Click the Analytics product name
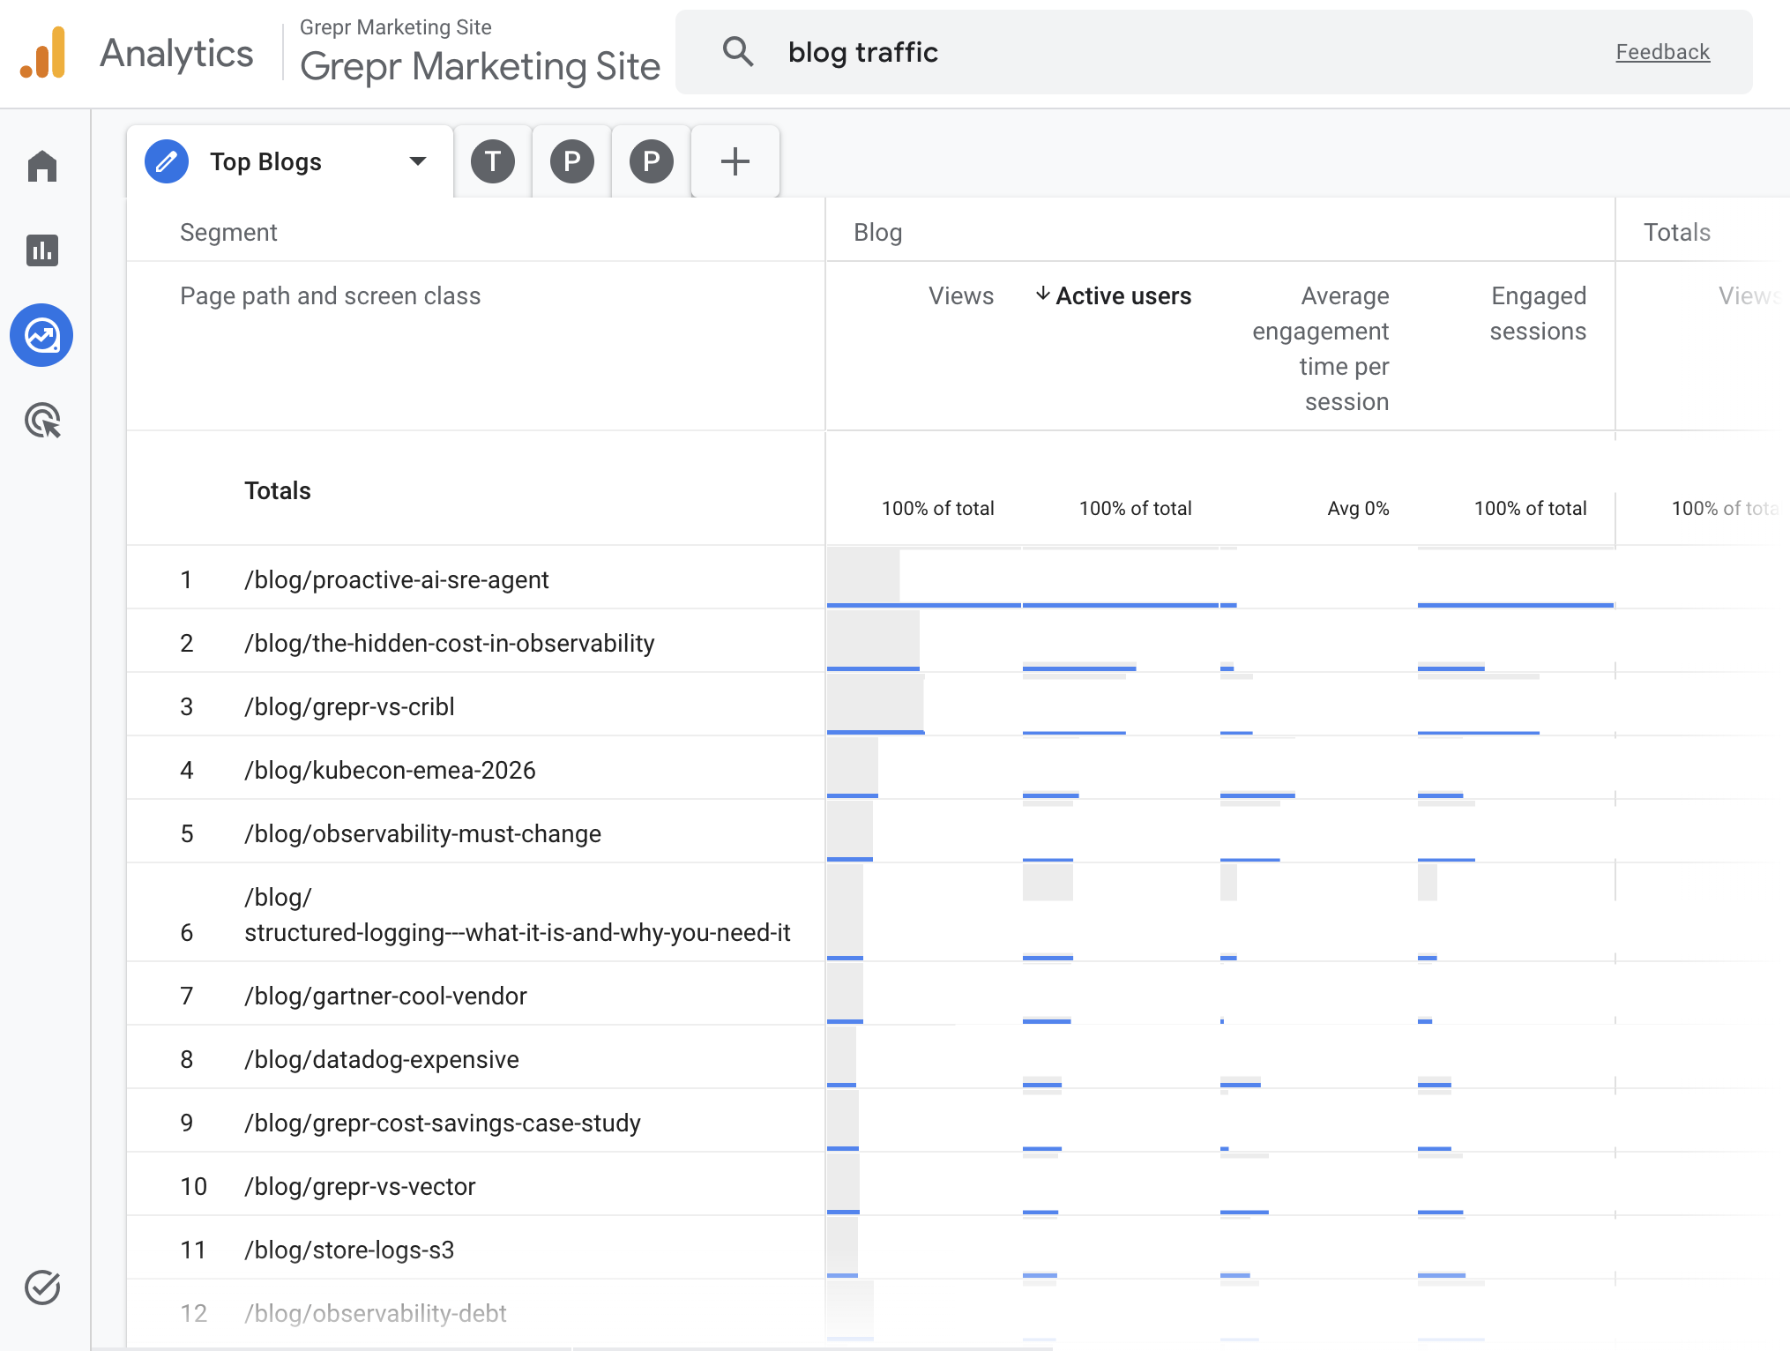Screen dimensions: 1790x1351 click(x=176, y=53)
